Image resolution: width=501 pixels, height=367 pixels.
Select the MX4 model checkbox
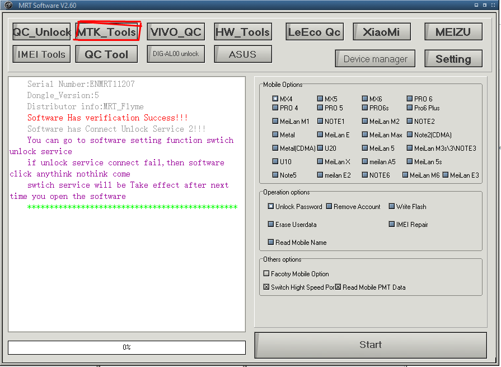click(x=275, y=99)
